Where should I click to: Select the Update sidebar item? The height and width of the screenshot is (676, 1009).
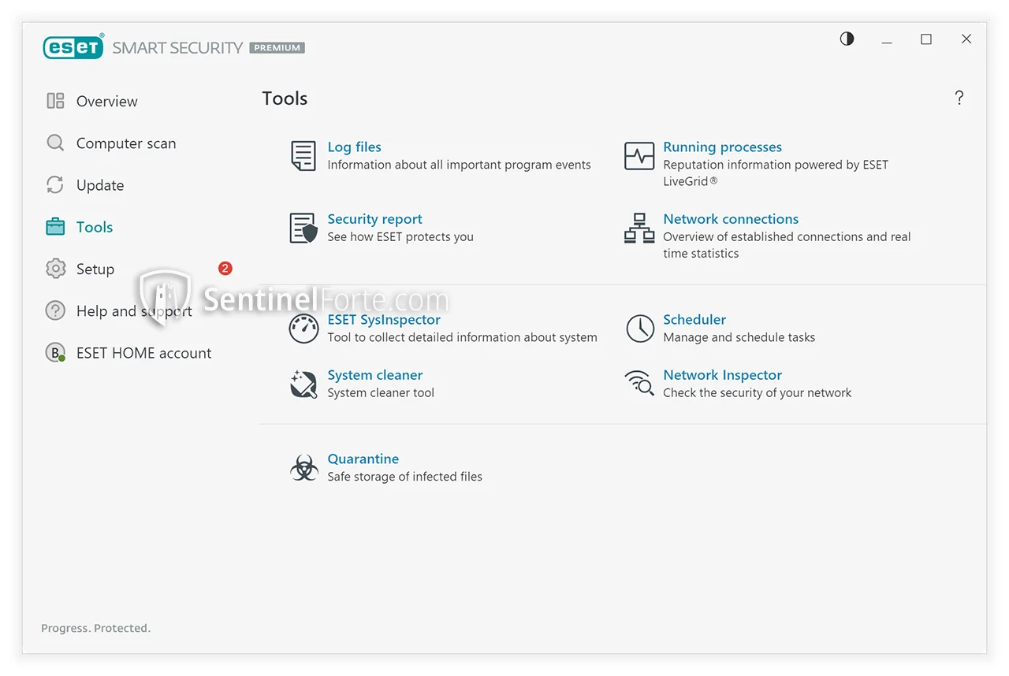coord(99,185)
